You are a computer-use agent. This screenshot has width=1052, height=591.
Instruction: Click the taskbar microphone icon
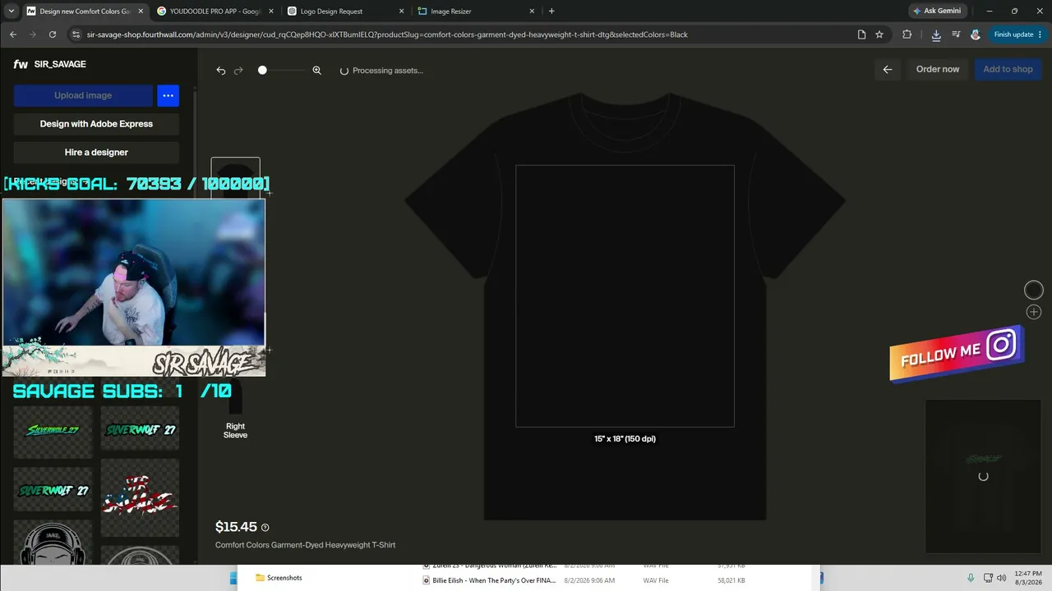point(971,578)
